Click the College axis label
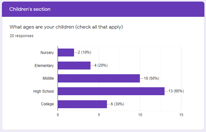The width and height of the screenshot is (206, 132). (x=47, y=104)
